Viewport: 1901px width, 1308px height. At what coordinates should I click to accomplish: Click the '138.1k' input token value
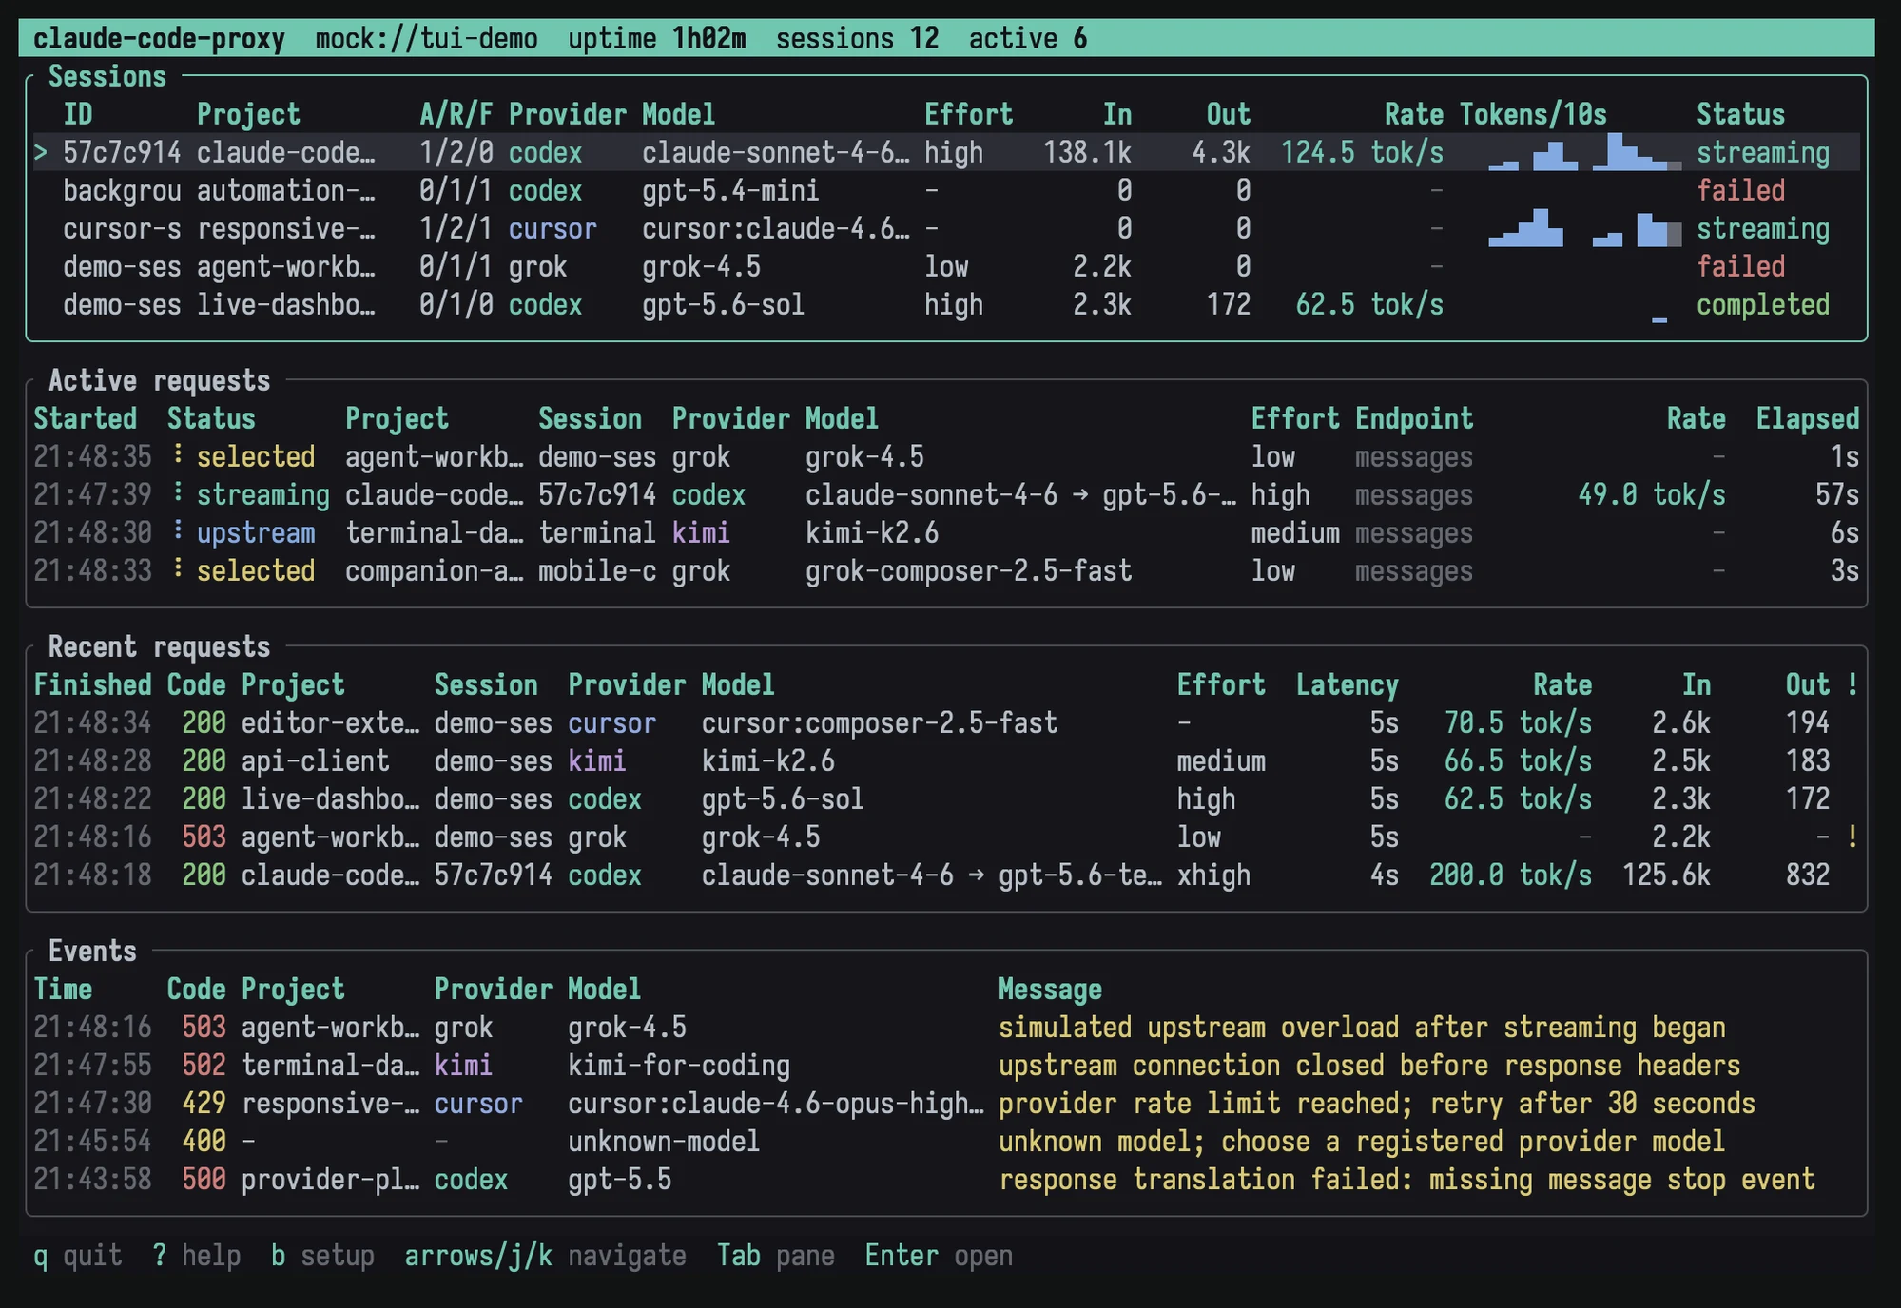click(1087, 153)
